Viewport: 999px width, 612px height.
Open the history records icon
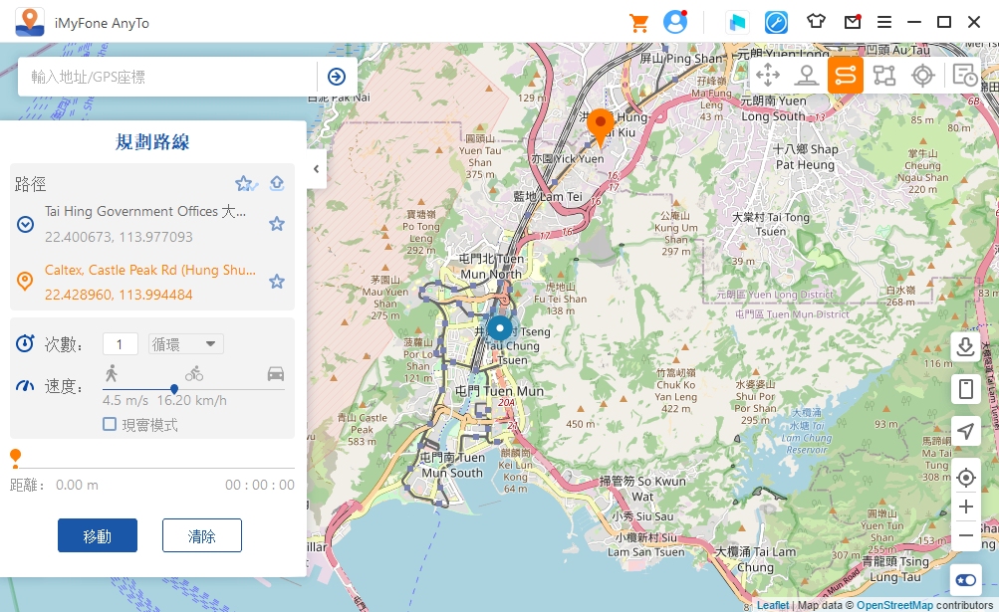(x=964, y=76)
